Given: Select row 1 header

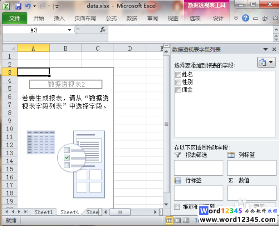Looking at the screenshot, I should [10, 56].
